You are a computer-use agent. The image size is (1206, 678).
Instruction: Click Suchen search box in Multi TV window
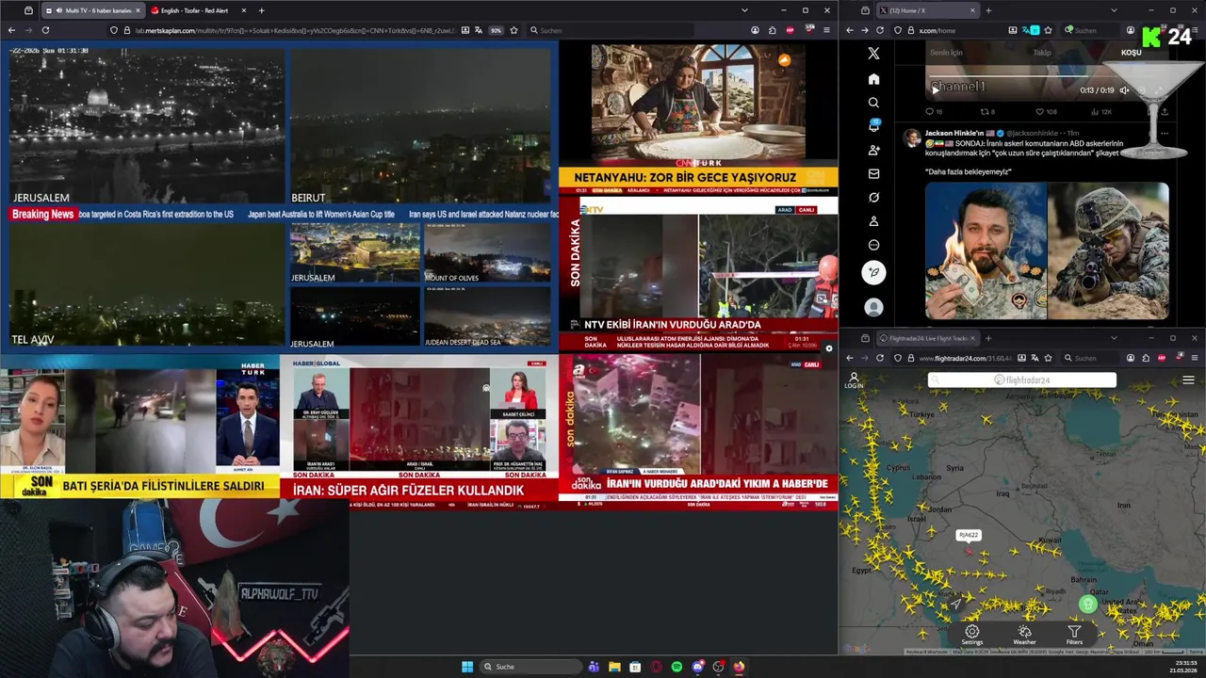point(612,30)
